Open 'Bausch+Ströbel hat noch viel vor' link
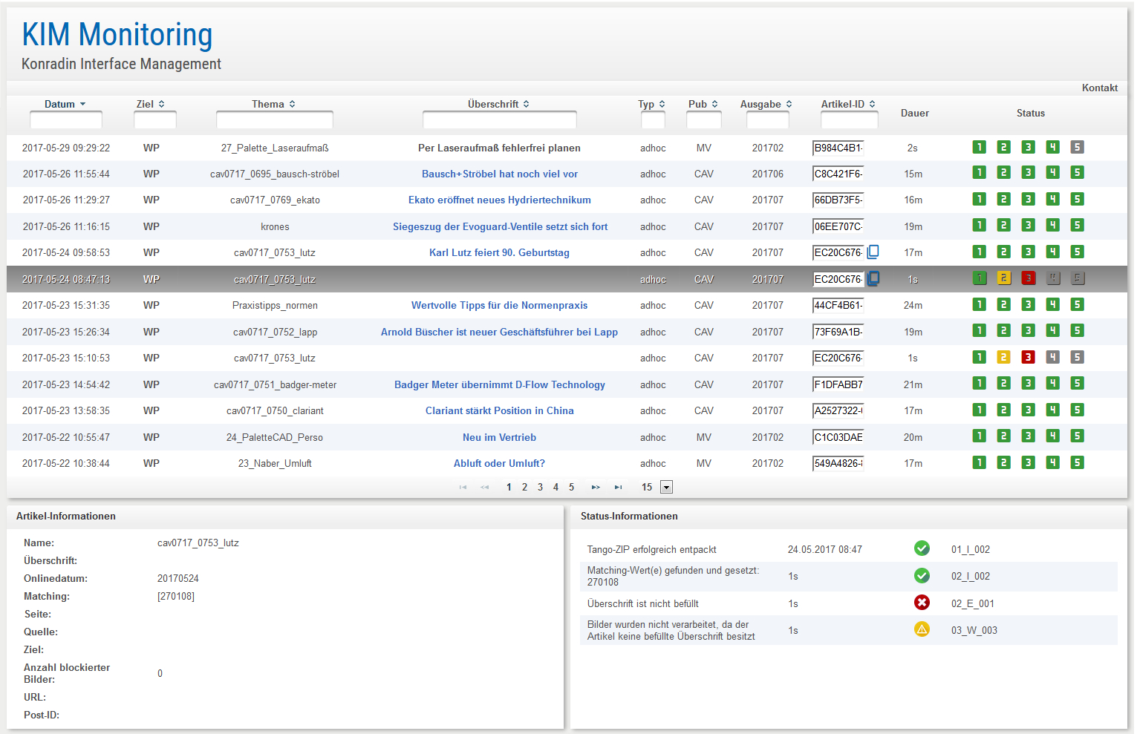 [x=499, y=174]
